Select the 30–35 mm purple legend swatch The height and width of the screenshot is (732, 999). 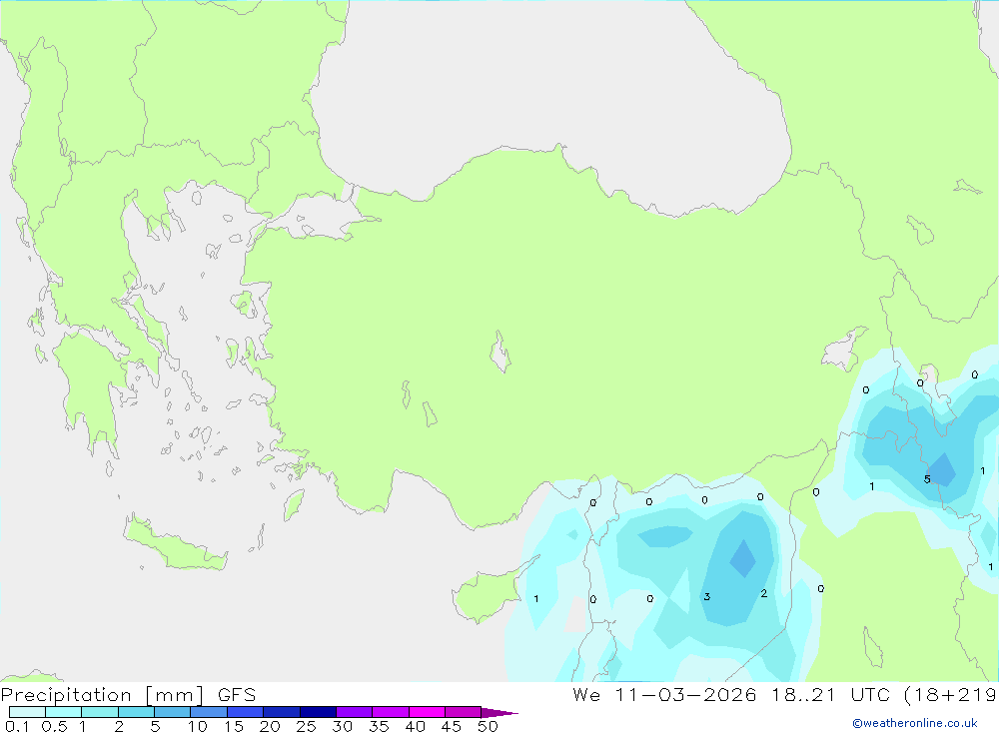(x=355, y=712)
